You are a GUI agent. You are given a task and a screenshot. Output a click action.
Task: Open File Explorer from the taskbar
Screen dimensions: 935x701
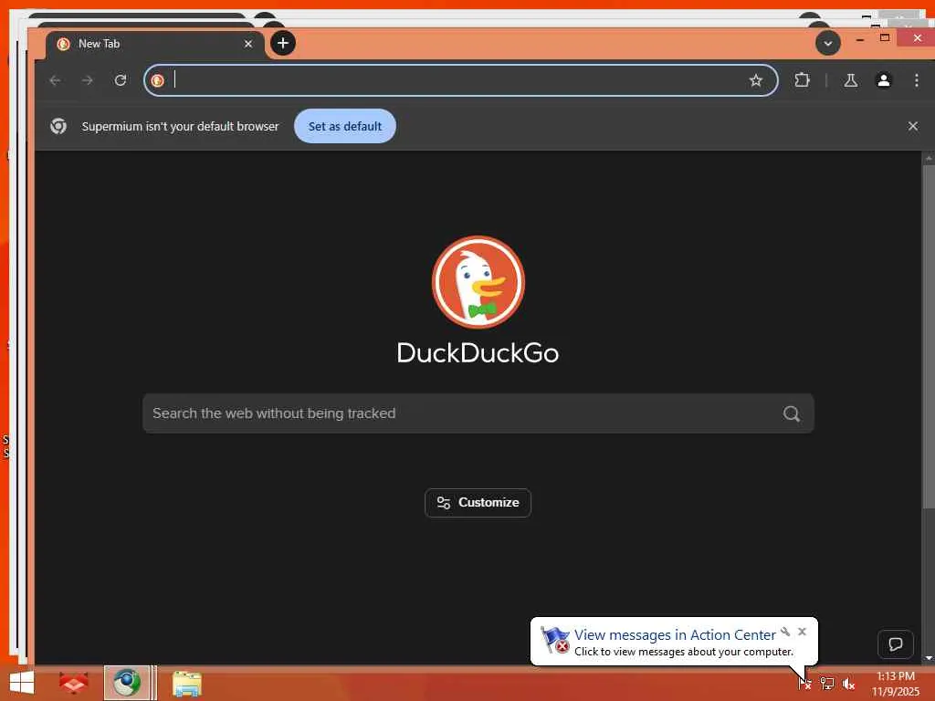pyautogui.click(x=186, y=684)
